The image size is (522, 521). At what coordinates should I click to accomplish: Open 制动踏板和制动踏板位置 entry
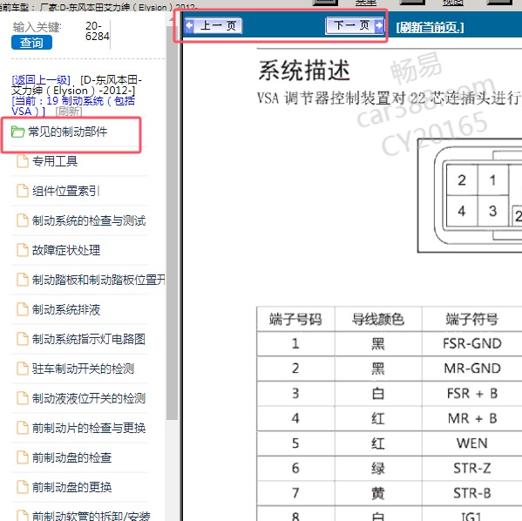pyautogui.click(x=98, y=280)
